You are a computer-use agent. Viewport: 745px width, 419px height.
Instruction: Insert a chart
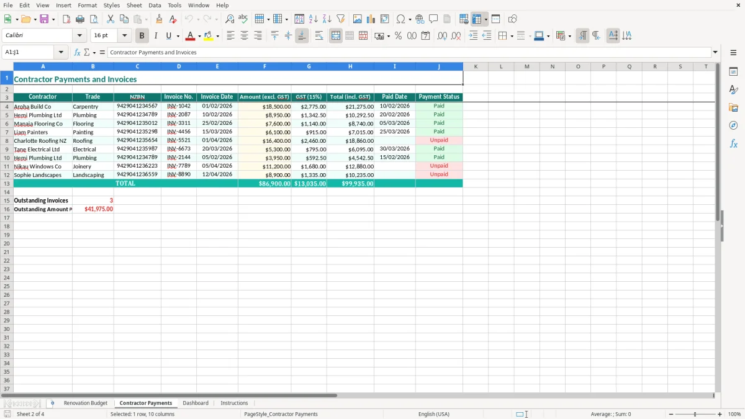371,19
